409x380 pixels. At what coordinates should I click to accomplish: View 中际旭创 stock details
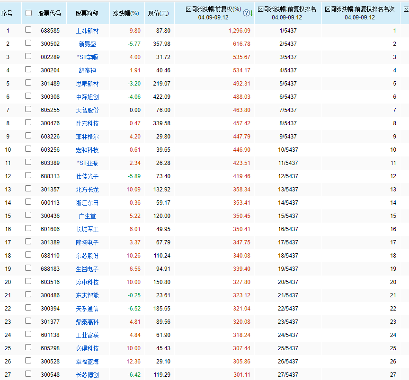(88, 97)
